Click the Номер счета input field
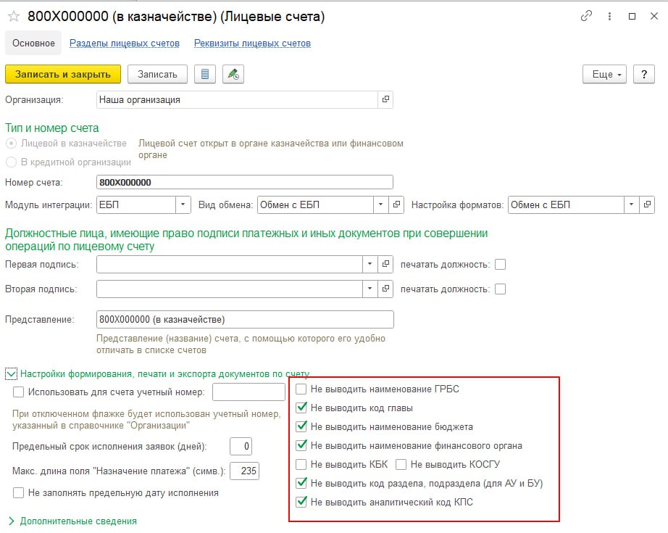This screenshot has height=533, width=668. tap(244, 182)
